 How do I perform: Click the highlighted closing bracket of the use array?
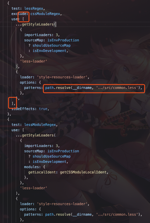[x=13, y=103]
